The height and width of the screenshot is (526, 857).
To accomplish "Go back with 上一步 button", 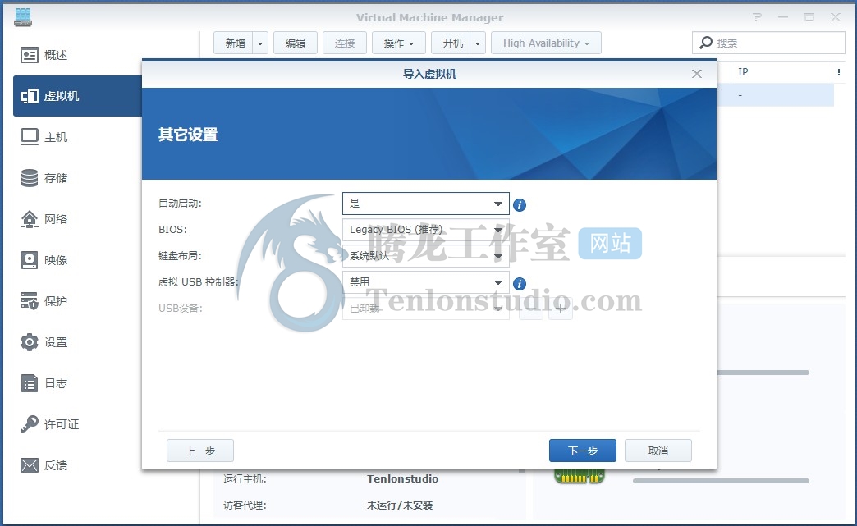I will click(200, 451).
